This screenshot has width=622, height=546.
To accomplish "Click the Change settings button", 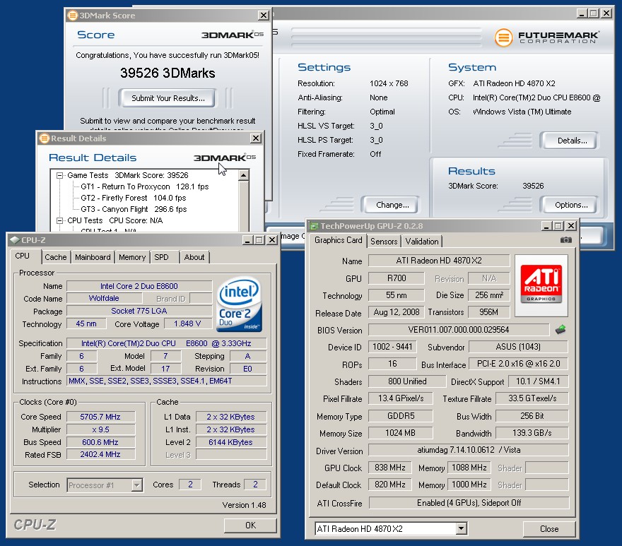I will [392, 205].
